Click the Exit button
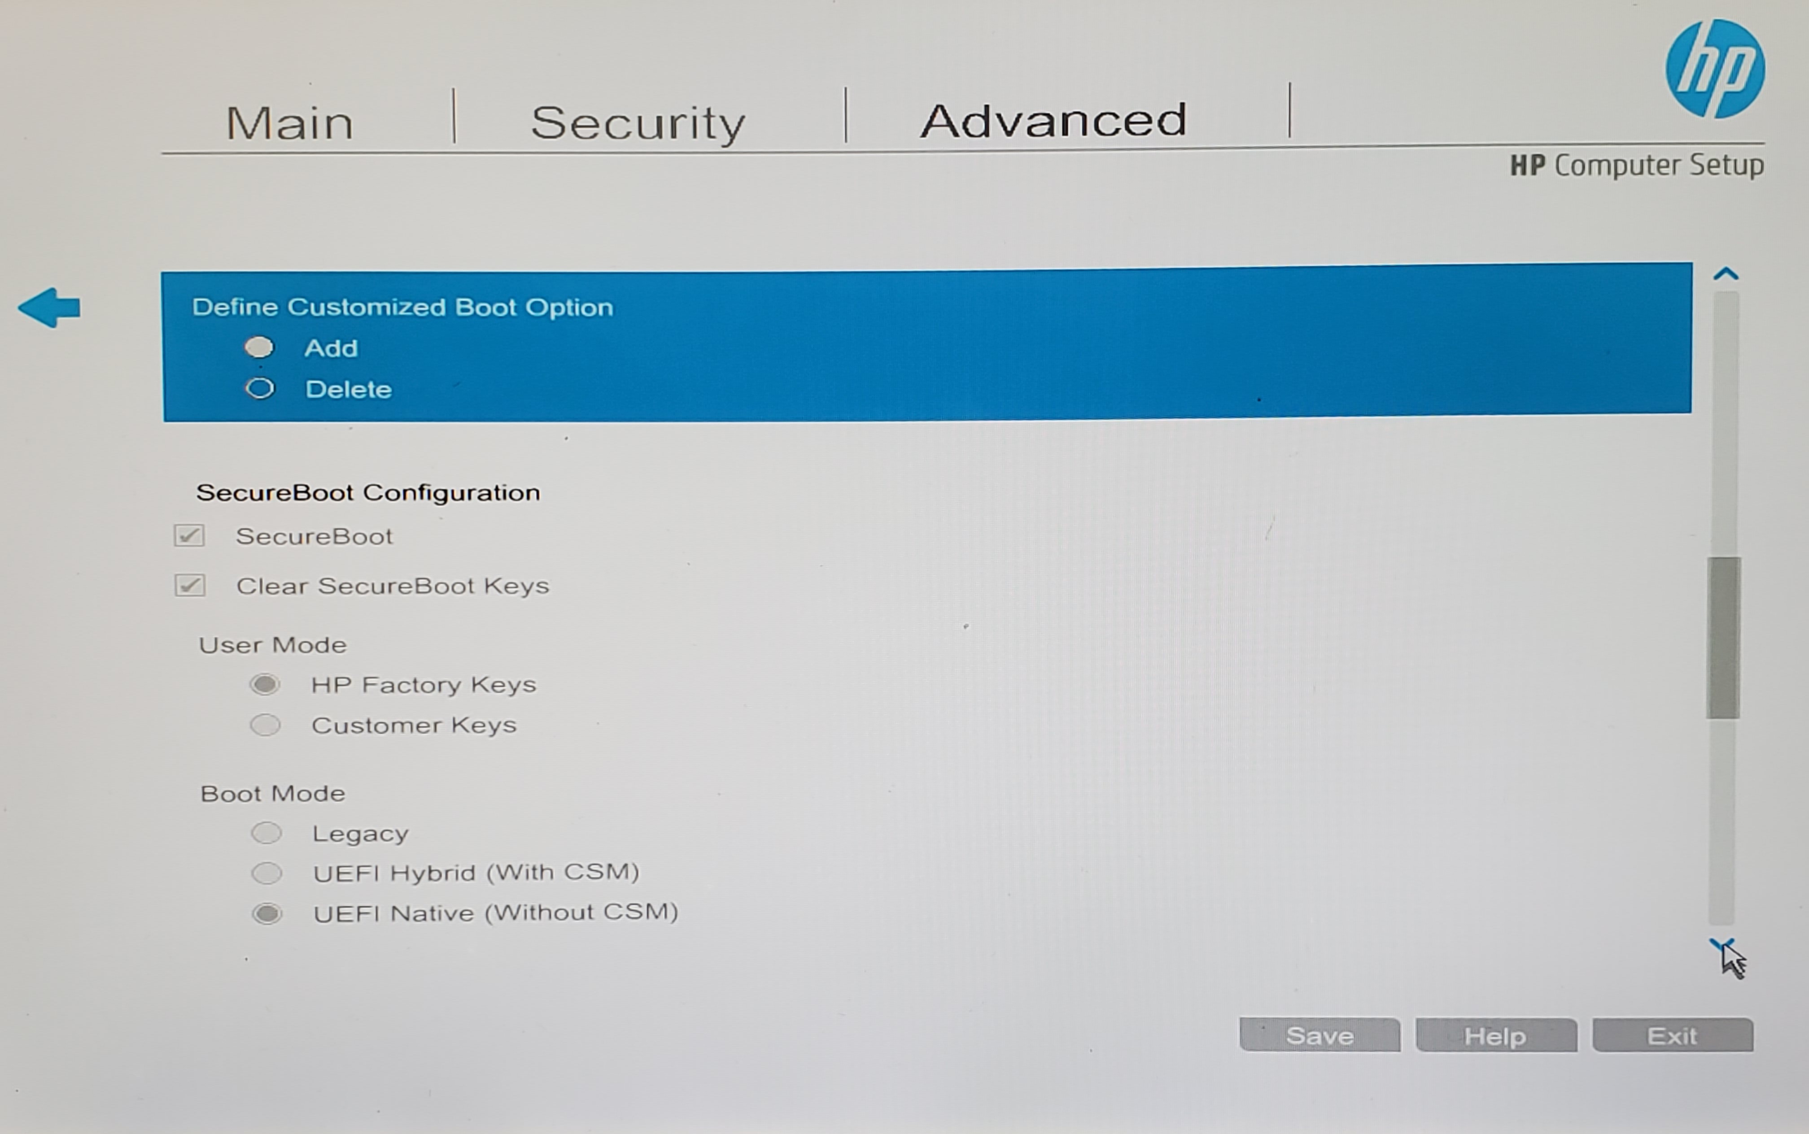Image resolution: width=1809 pixels, height=1134 pixels. coord(1673,1036)
